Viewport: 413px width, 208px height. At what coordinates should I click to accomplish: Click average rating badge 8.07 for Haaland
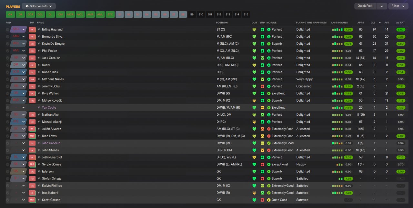coord(401,30)
